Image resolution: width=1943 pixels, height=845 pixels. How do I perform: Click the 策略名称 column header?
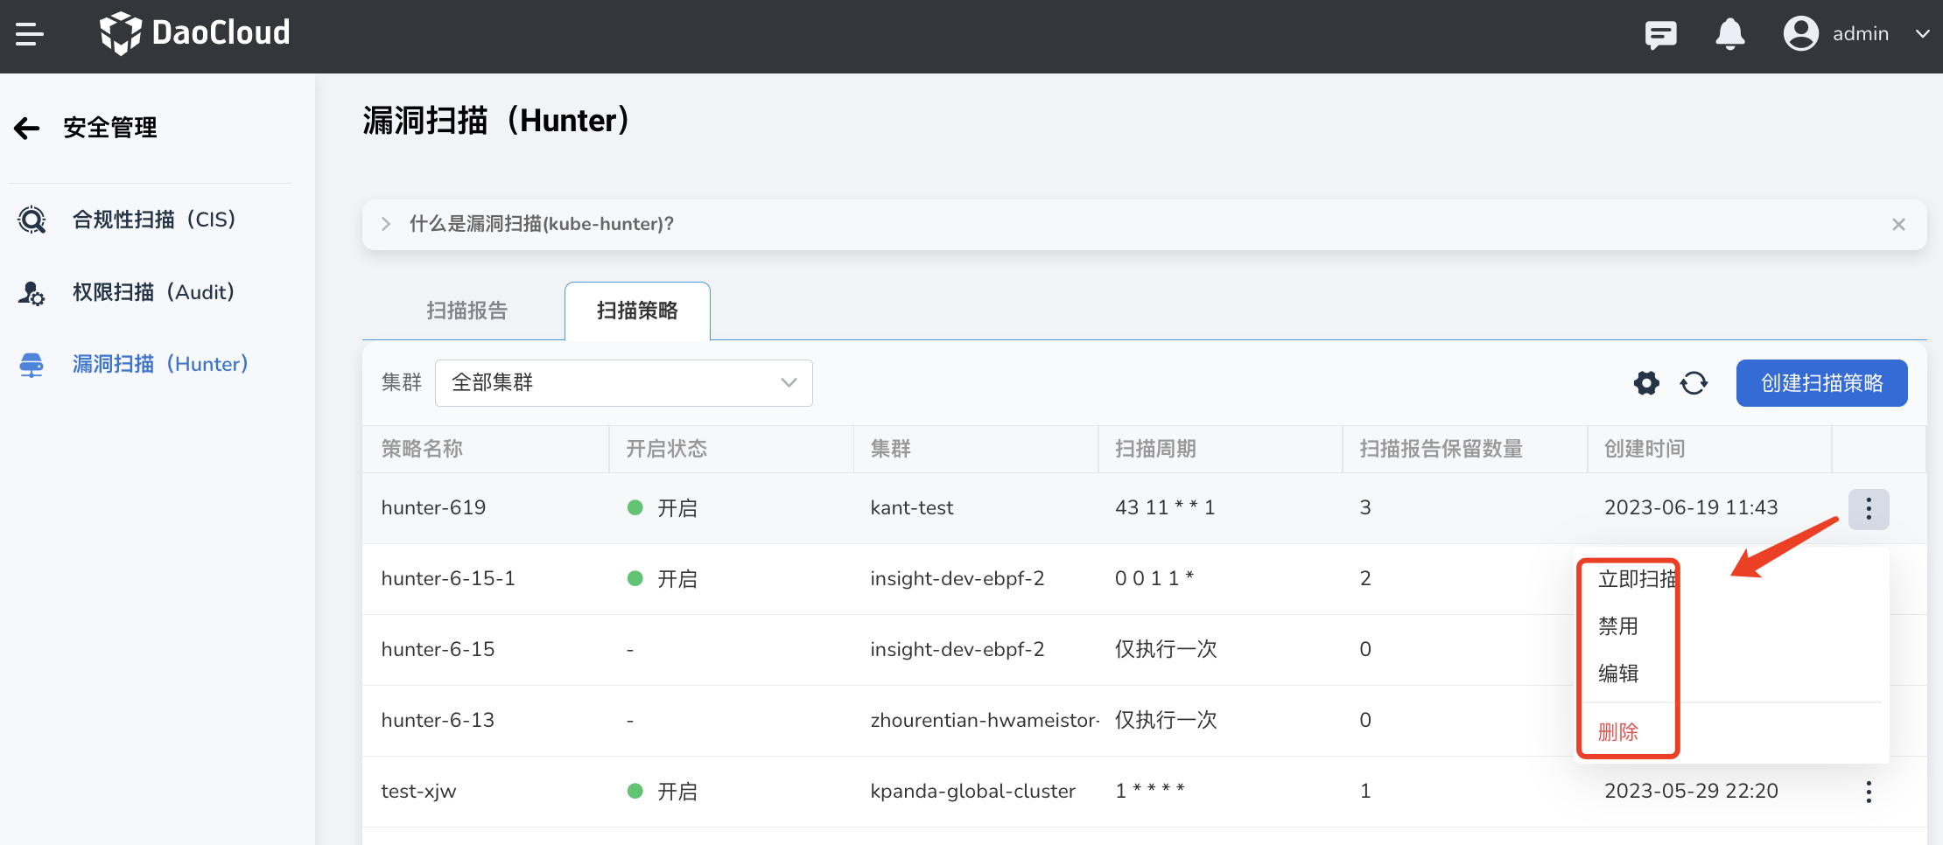click(x=422, y=449)
